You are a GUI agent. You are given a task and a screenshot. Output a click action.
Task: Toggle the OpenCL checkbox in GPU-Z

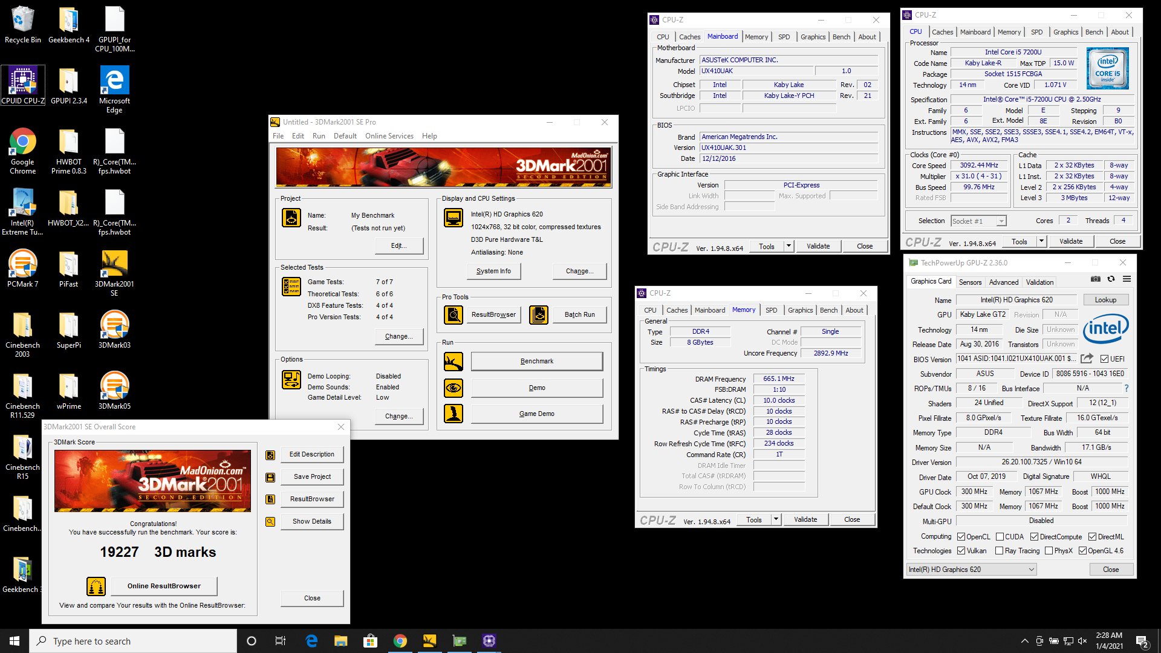pyautogui.click(x=961, y=537)
